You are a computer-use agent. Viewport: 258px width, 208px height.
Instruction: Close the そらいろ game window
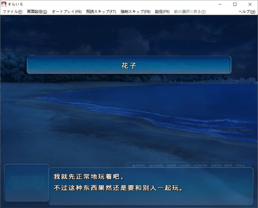pos(250,4)
